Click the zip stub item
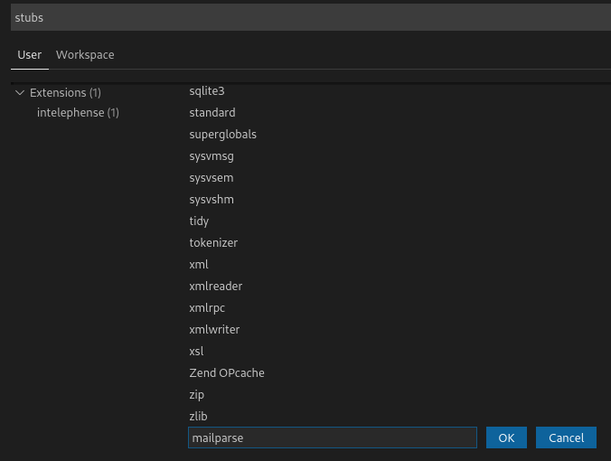611x461 pixels. pos(197,395)
